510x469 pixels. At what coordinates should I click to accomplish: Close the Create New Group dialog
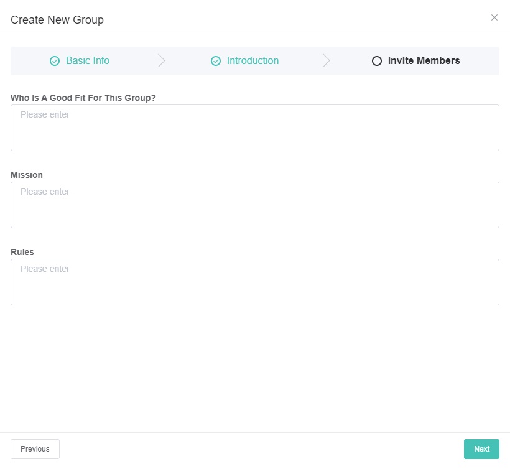coord(494,17)
